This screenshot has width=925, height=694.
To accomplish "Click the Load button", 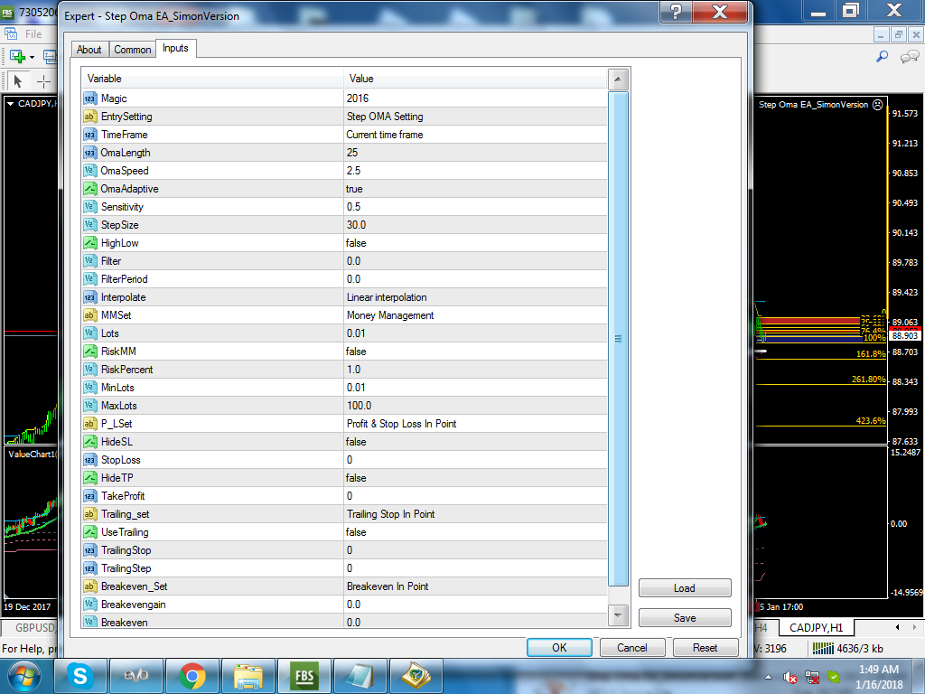I will click(685, 587).
